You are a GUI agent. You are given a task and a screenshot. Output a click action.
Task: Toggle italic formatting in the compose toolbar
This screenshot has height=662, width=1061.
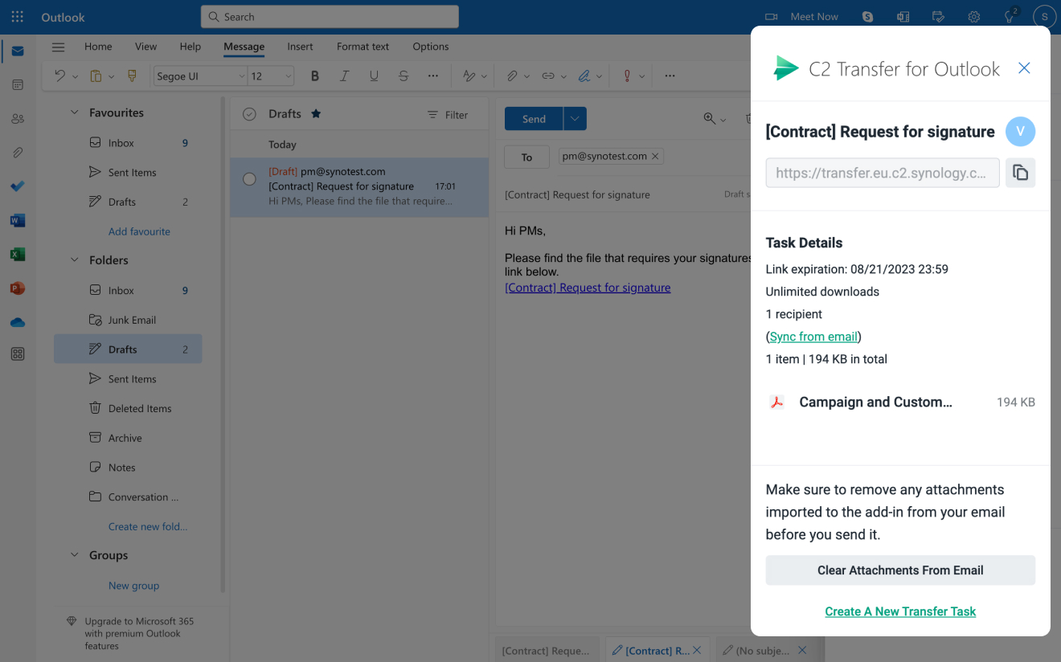tap(344, 76)
